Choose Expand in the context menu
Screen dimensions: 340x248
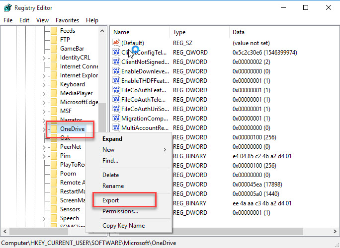point(129,139)
